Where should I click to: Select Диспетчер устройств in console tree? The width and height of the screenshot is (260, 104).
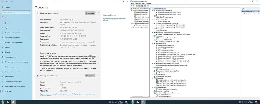(x=142, y=21)
